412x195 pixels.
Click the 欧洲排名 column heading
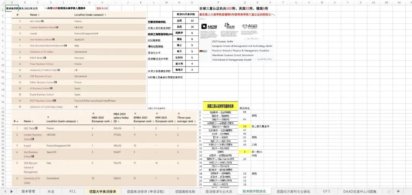tap(245, 108)
